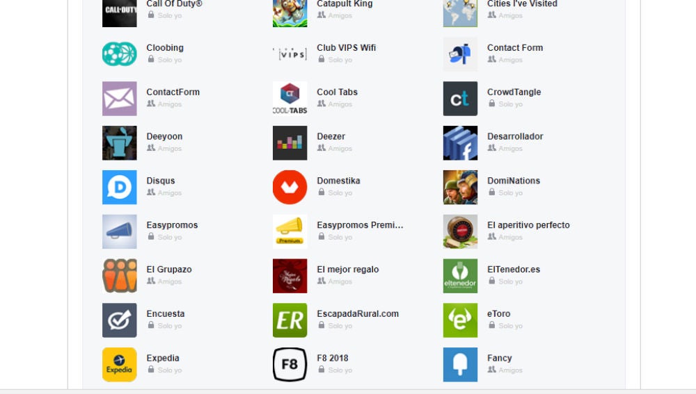Open the Club VIPS Wifi link
Viewport: 696px width, 394px height.
click(x=346, y=48)
